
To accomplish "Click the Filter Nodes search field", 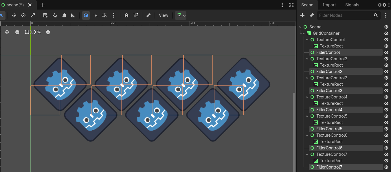I will pyautogui.click(x=344, y=15).
